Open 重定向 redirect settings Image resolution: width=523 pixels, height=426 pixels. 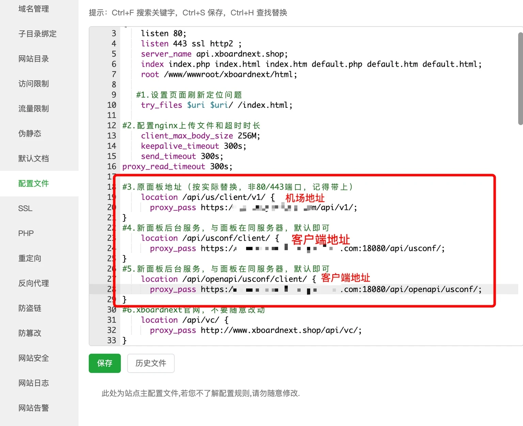pos(30,258)
